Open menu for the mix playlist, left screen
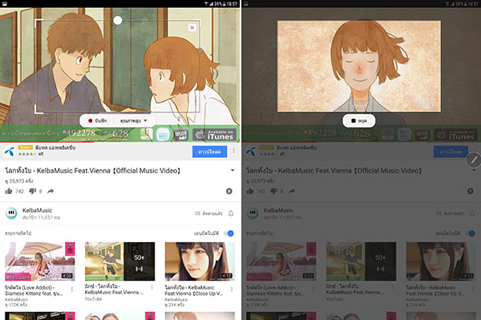 [152, 287]
